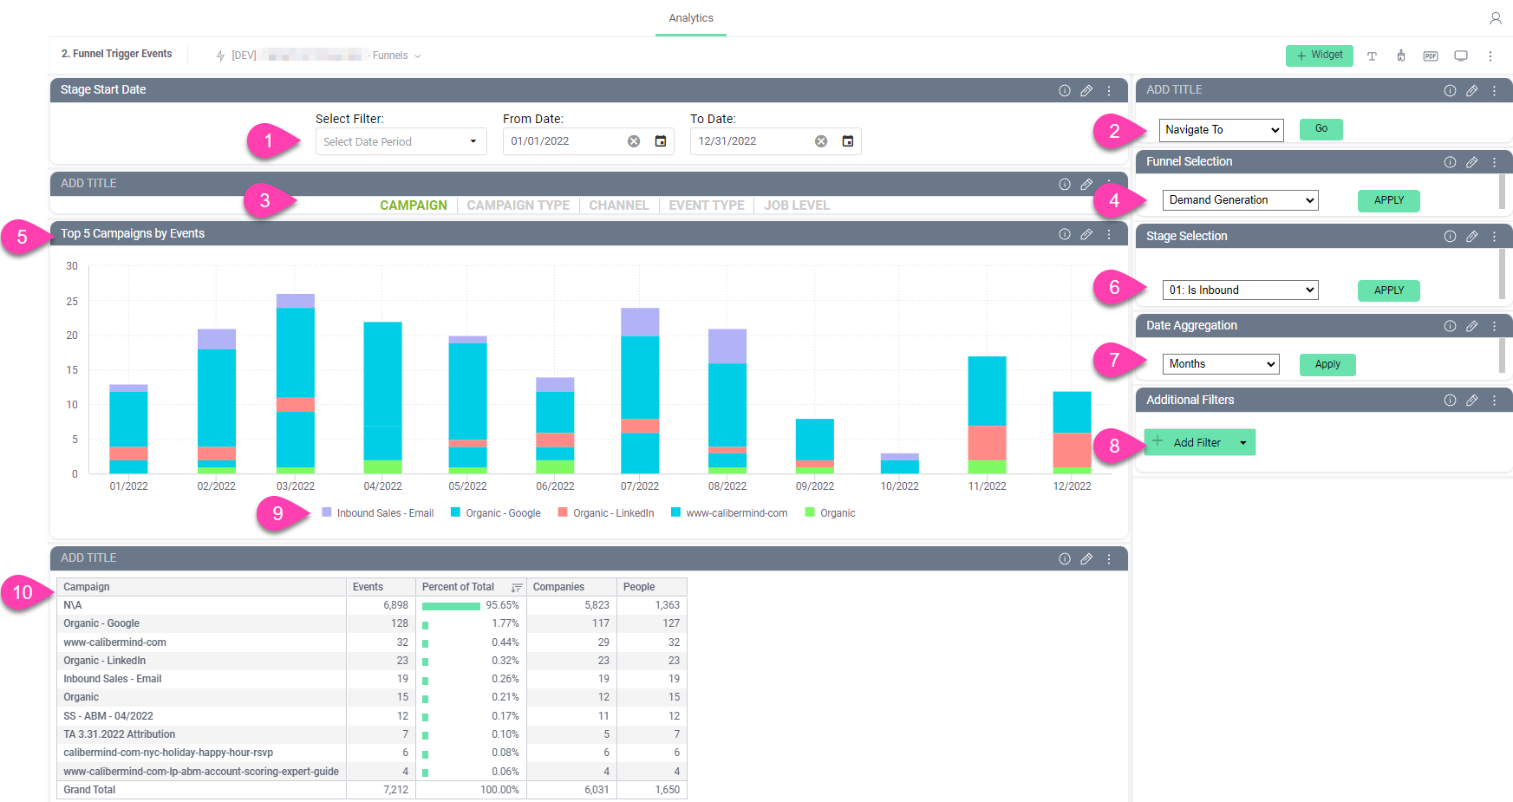Viewport: 1513px width, 802px height.
Task: Select the CAMPAIGN tab
Action: point(414,205)
